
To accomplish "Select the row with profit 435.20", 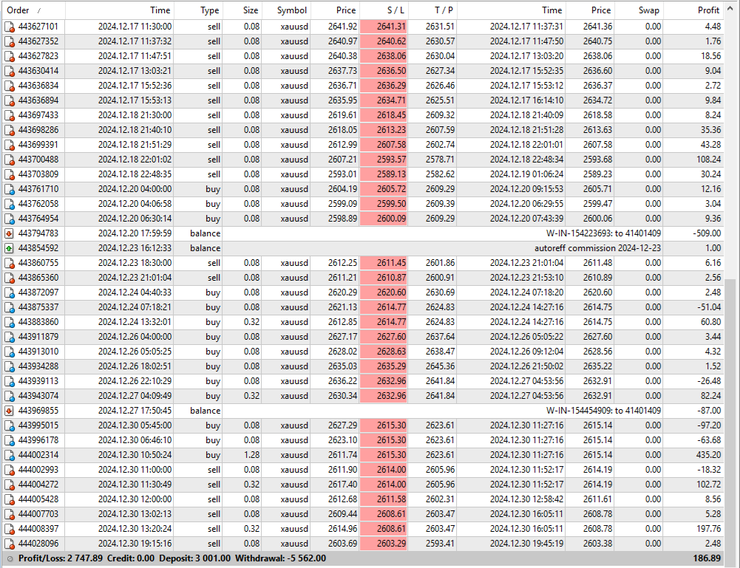I will click(x=370, y=455).
